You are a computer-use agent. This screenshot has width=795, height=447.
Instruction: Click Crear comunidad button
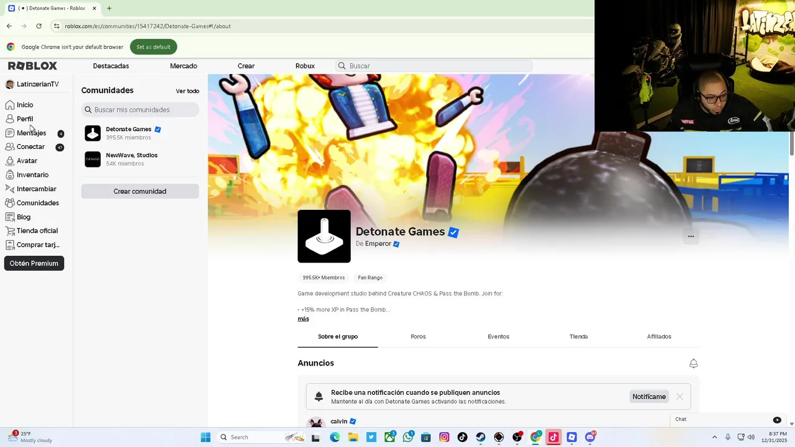coord(140,191)
